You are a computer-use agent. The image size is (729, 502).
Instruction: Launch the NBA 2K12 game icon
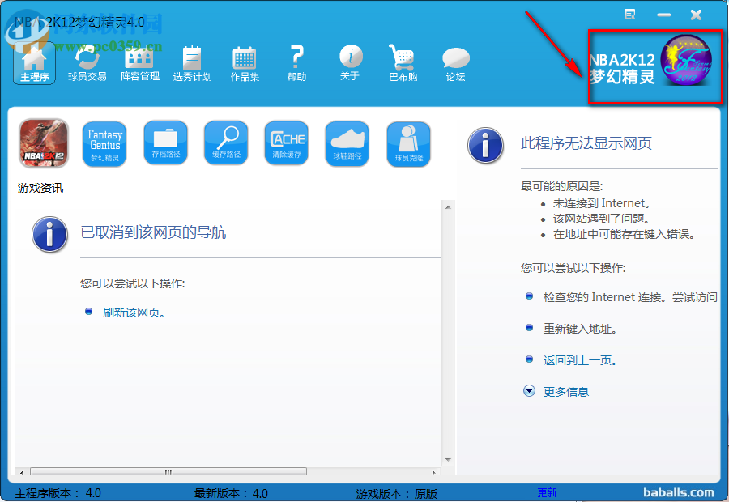pos(44,143)
